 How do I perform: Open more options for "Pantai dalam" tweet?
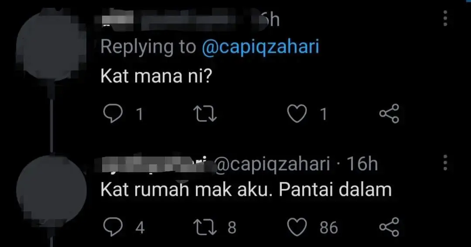click(445, 163)
